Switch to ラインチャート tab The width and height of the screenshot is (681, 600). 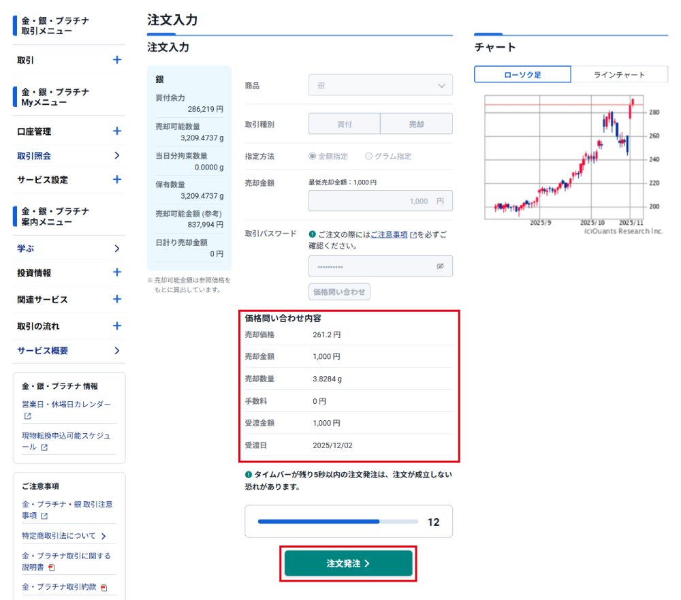(619, 75)
